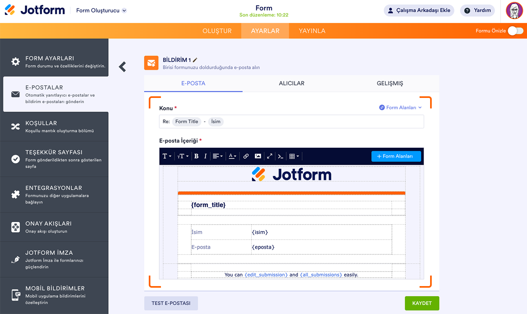Open the Yardım help button
The width and height of the screenshot is (527, 314).
(478, 11)
